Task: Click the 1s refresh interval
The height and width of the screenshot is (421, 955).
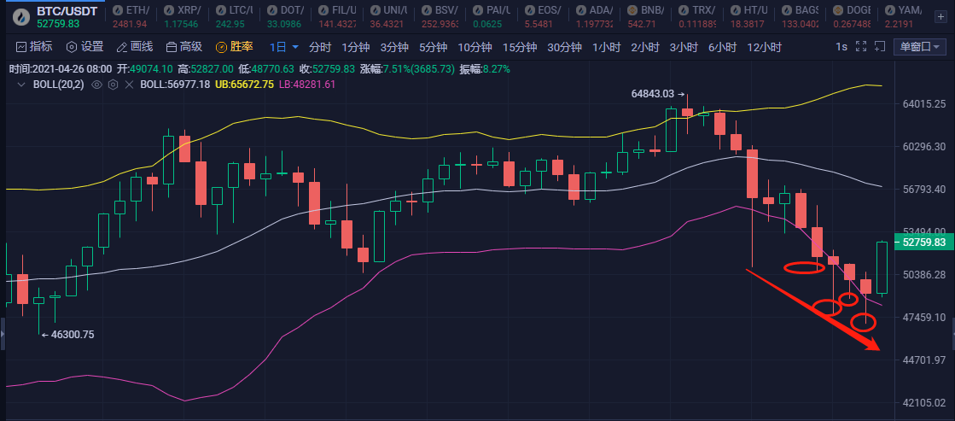Action: click(x=841, y=47)
